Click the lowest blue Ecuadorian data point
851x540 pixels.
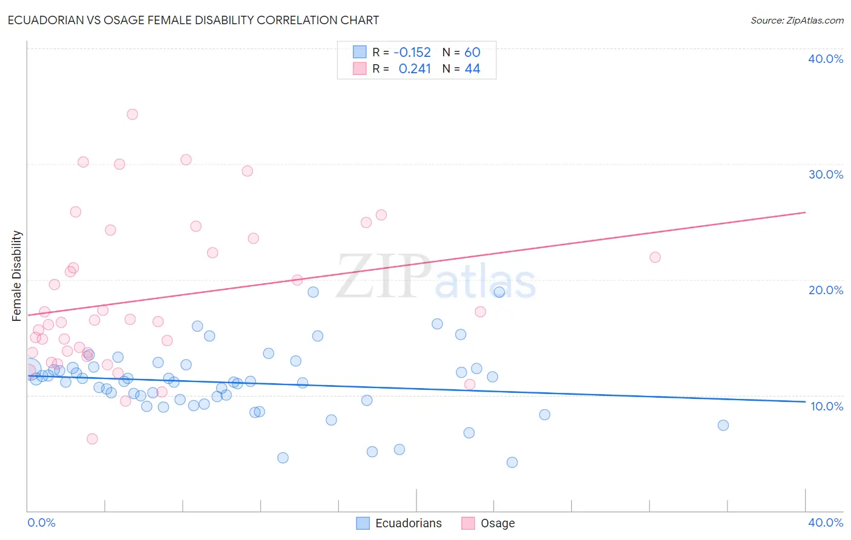[x=512, y=462]
